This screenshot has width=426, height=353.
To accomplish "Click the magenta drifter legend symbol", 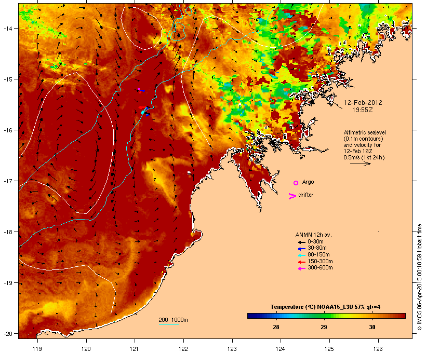I will pos(292,196).
